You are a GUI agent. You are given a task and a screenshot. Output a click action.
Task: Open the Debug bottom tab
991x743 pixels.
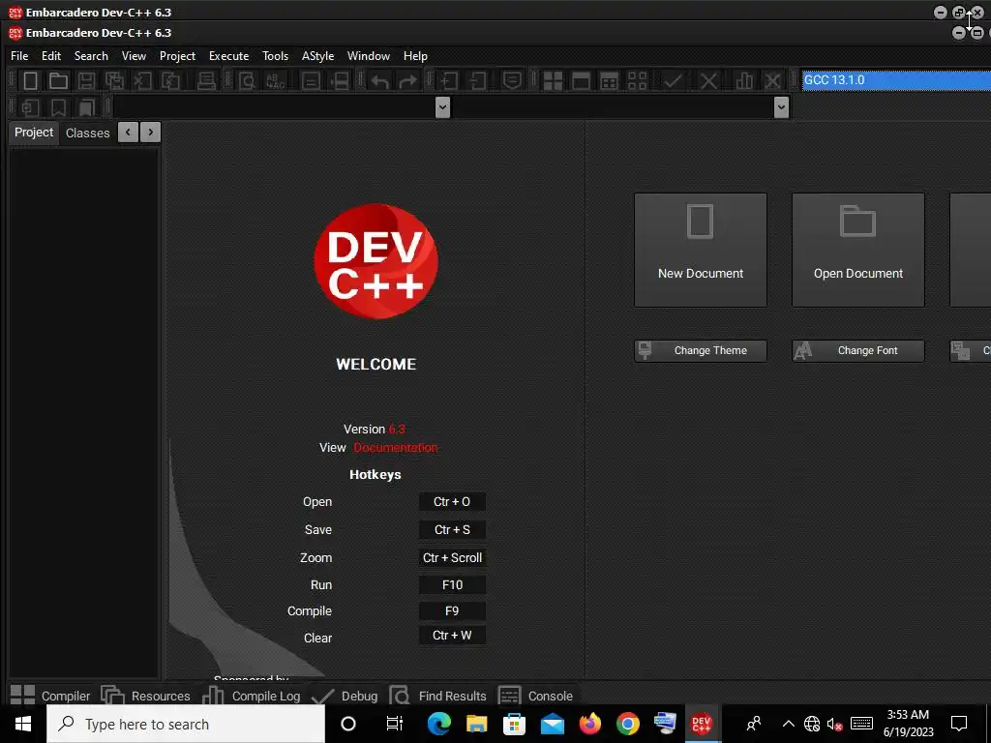pos(345,695)
